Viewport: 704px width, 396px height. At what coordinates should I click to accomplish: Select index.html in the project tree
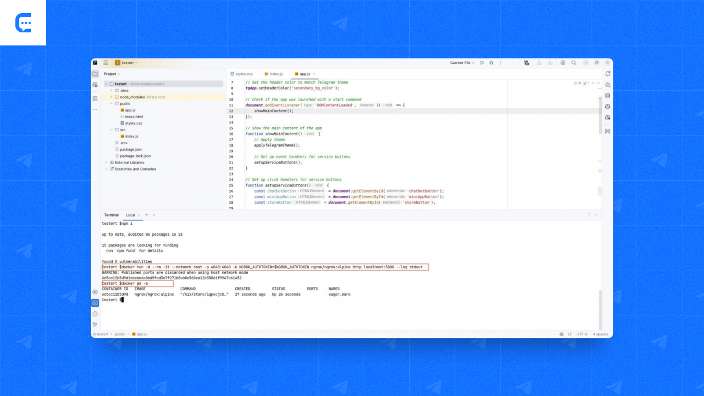click(132, 117)
